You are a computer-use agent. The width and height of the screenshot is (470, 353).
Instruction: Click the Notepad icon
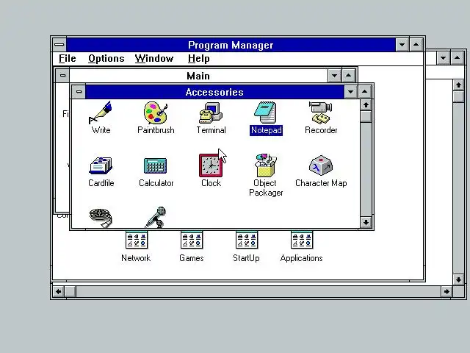click(266, 113)
